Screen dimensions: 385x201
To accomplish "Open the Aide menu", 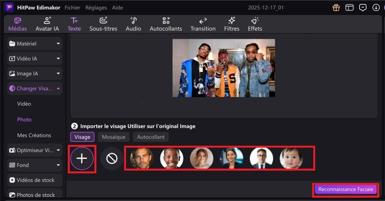I will [118, 8].
